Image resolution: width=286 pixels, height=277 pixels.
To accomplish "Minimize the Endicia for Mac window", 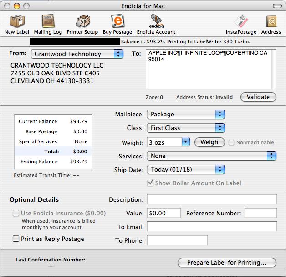I will click(17, 6).
